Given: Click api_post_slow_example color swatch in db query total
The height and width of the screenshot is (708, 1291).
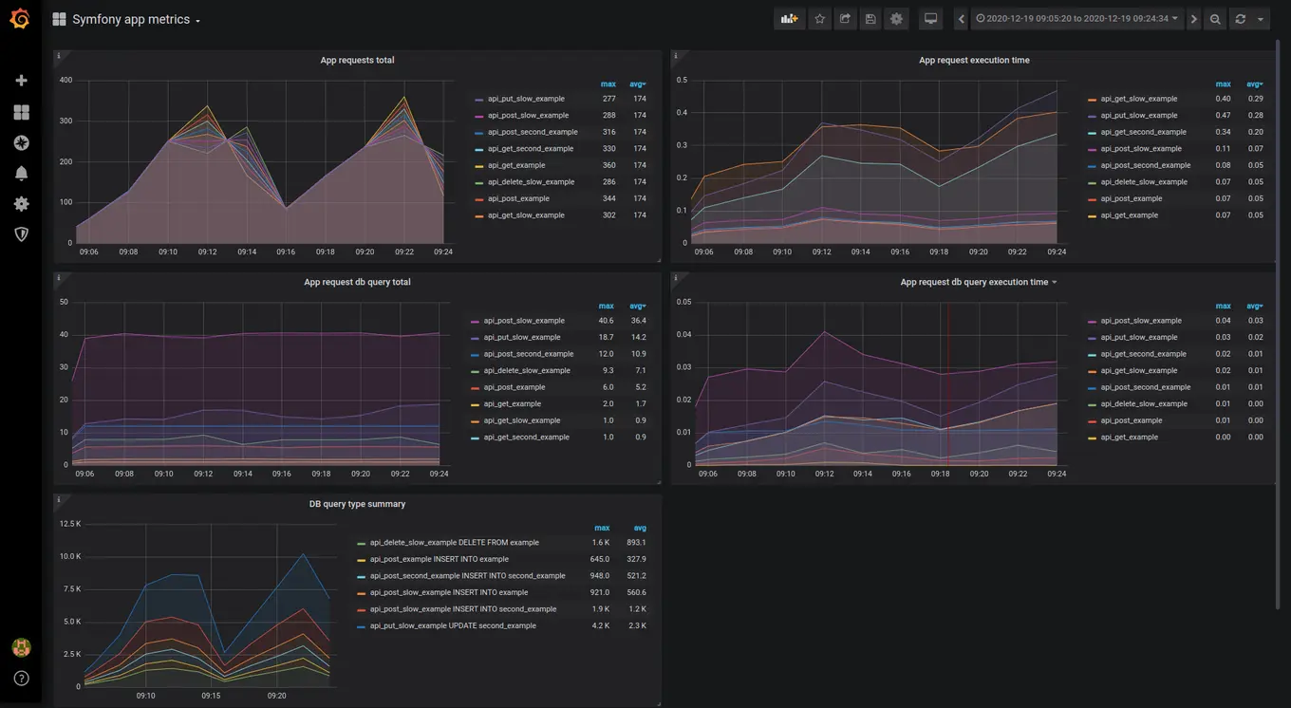Looking at the screenshot, I should (477, 322).
